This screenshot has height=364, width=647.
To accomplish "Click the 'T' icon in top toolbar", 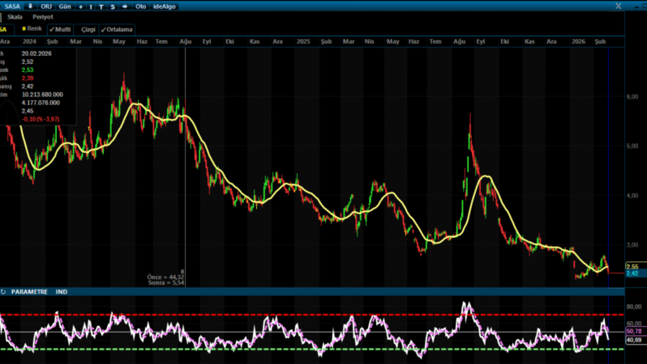I will pos(101,6).
